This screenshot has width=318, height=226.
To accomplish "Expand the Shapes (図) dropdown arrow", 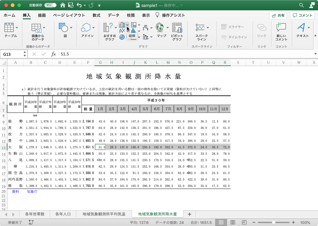I will (x=71, y=27).
